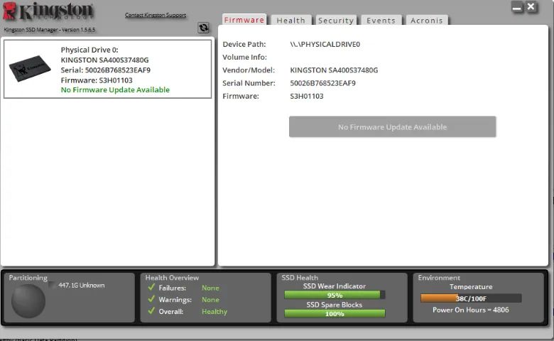The height and width of the screenshot is (341, 554).
Task: Click the green No Firmware Update Available text
Action: coord(115,90)
